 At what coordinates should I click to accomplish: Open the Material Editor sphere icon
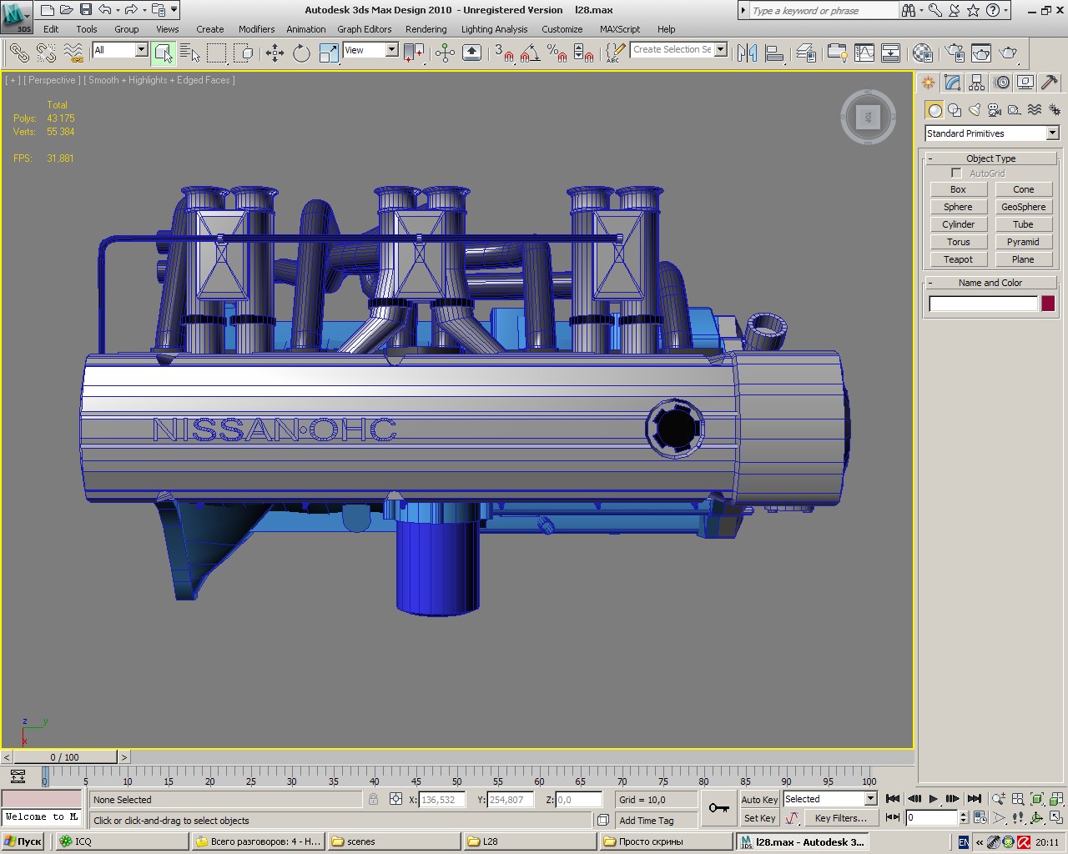[922, 53]
